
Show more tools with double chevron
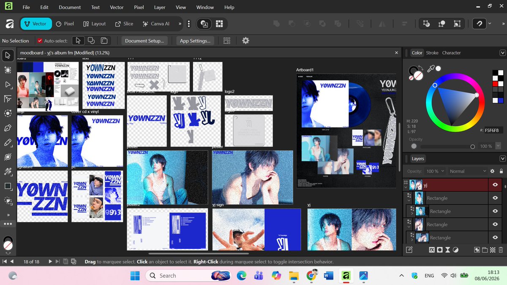[x=8, y=215]
